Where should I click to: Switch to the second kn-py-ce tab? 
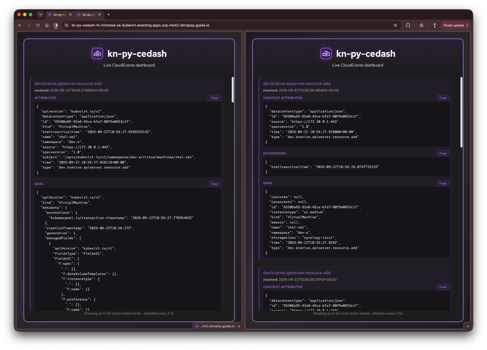89,14
